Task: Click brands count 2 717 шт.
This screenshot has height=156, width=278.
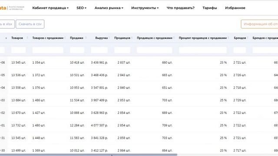Action: pos(240,150)
